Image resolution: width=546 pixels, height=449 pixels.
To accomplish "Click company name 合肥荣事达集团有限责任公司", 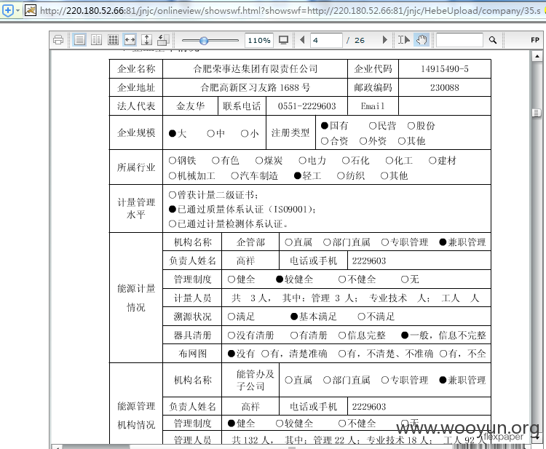I will (255, 69).
